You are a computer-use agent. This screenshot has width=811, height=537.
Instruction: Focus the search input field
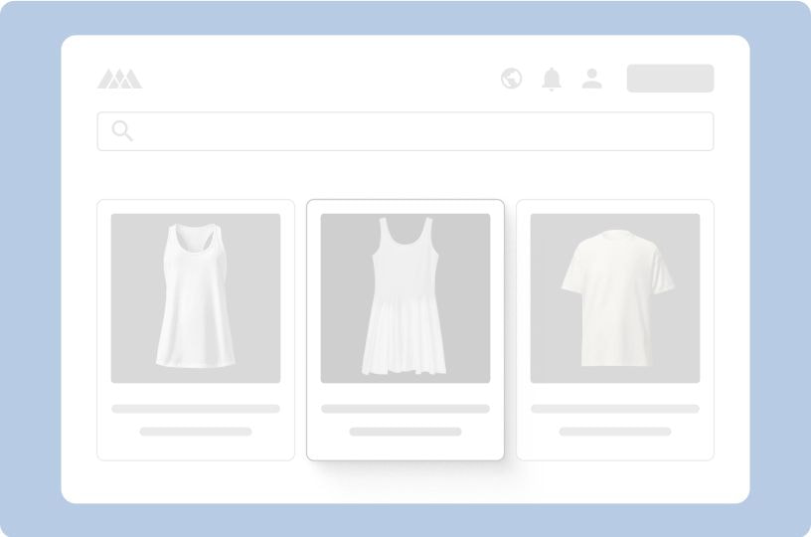405,131
